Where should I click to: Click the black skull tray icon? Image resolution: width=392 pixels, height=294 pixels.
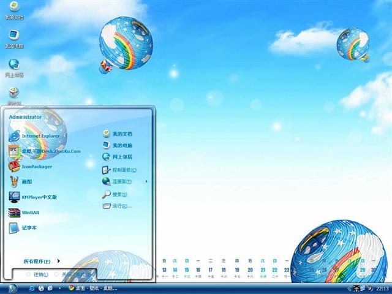point(356,288)
